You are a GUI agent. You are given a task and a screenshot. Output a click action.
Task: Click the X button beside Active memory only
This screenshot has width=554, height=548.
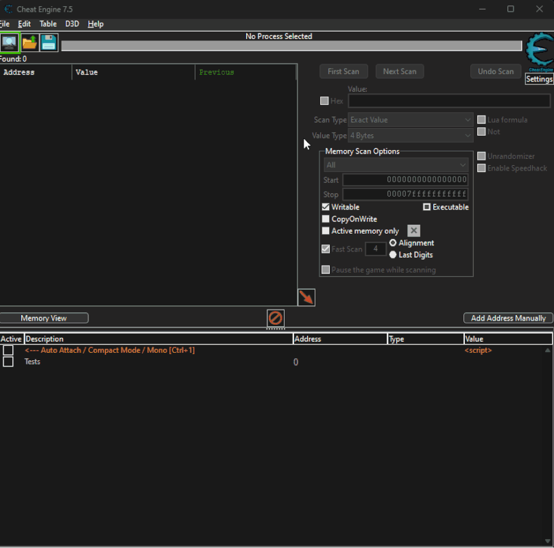pyautogui.click(x=413, y=231)
